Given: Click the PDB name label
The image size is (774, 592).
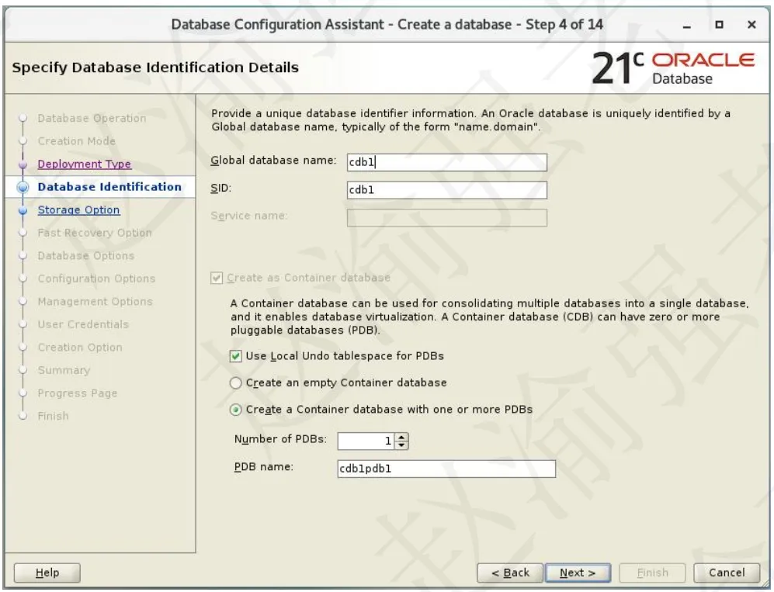Looking at the screenshot, I should coord(264,466).
